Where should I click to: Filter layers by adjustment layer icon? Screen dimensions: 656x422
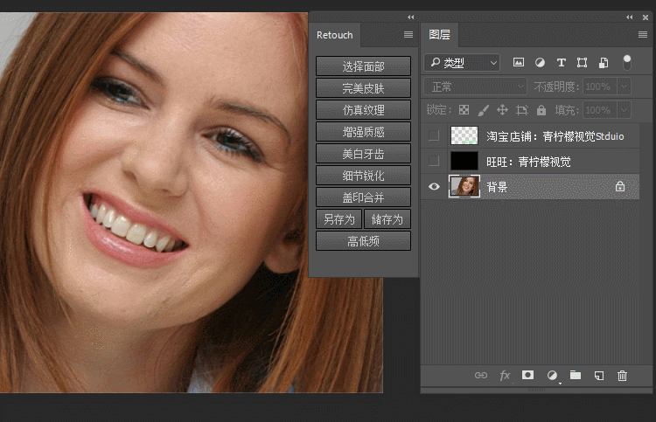540,63
